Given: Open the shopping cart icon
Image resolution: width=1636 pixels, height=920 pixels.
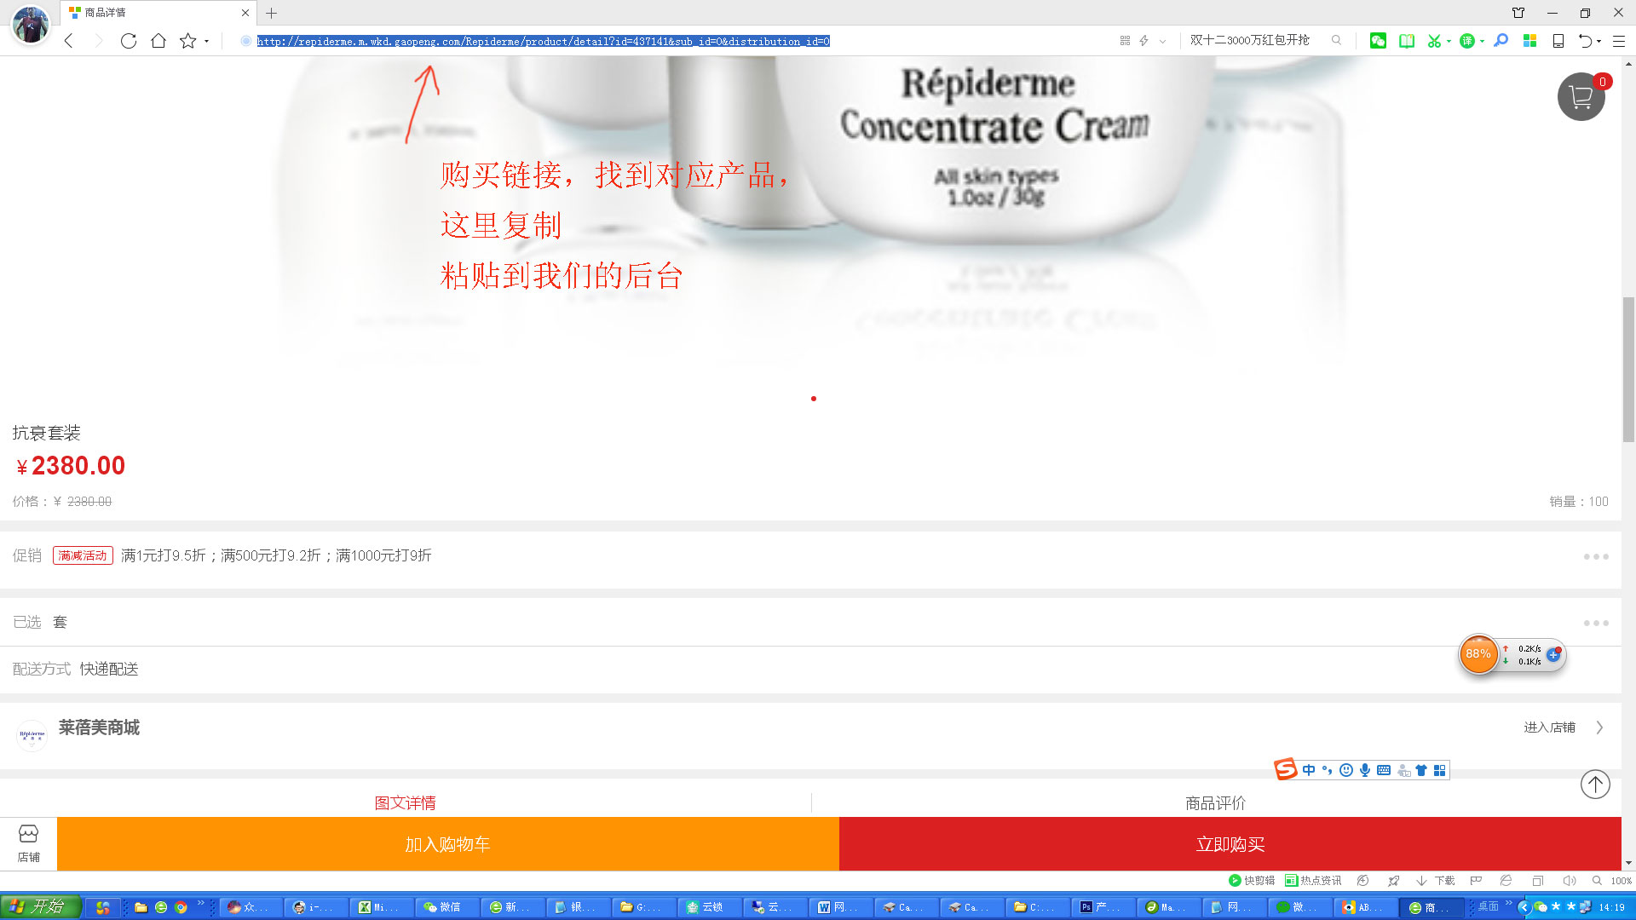Looking at the screenshot, I should (1581, 97).
